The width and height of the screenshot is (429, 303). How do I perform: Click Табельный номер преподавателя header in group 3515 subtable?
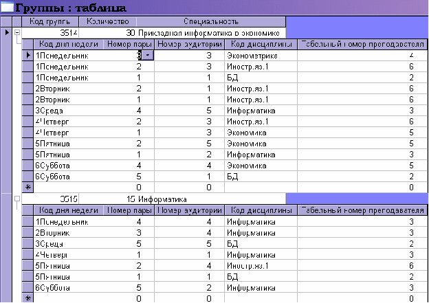pos(362,210)
